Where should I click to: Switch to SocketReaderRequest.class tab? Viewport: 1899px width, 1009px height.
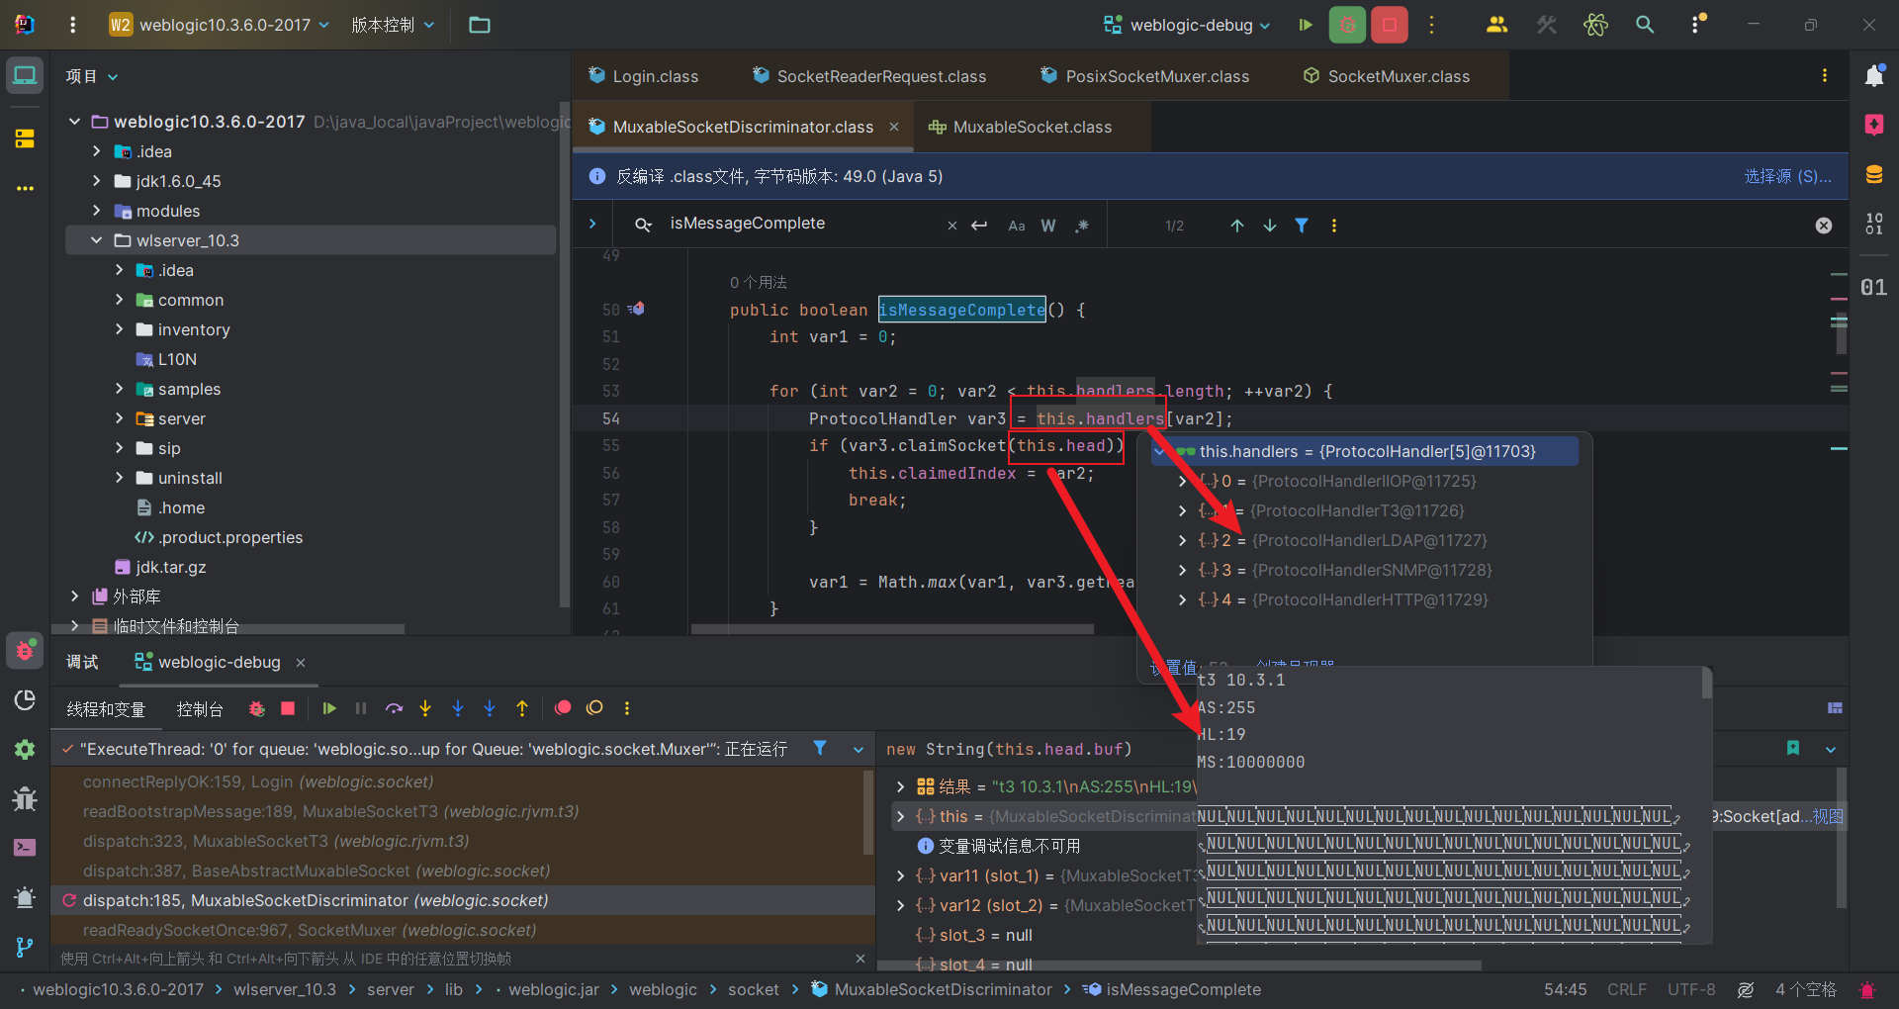tap(870, 76)
